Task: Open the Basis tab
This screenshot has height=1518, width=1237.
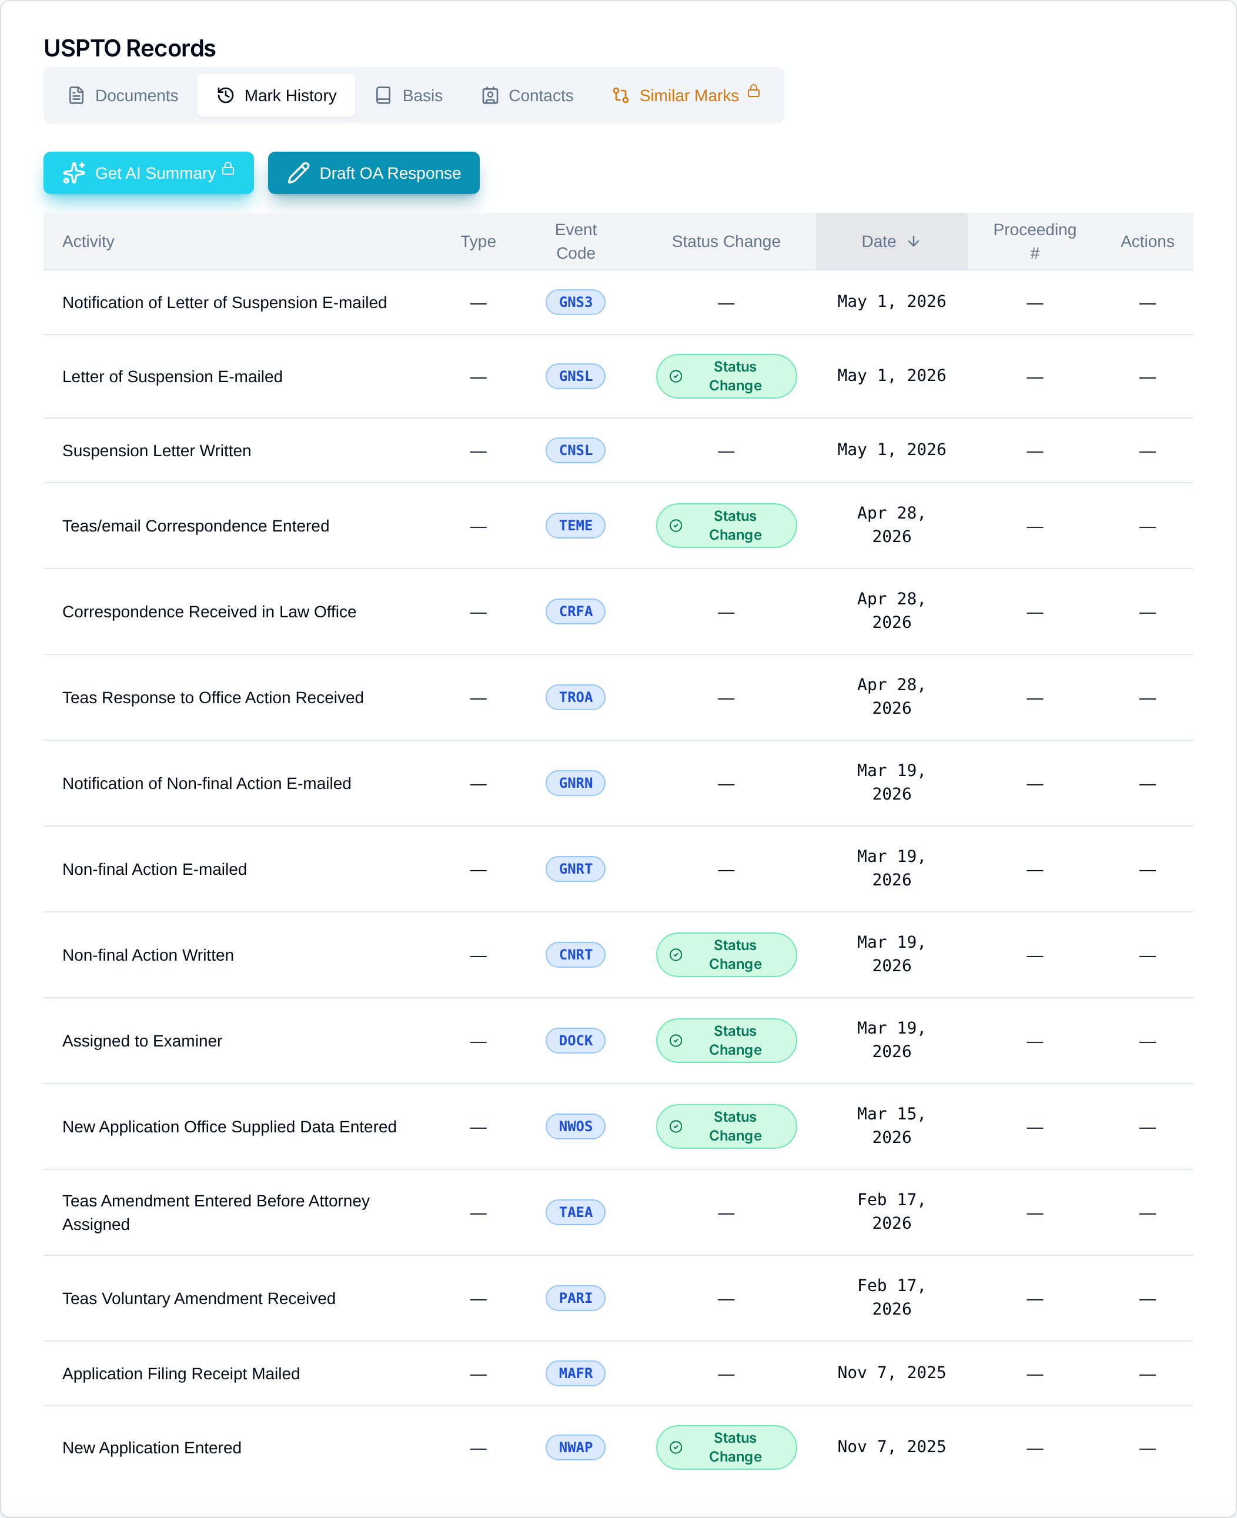Action: [x=409, y=95]
